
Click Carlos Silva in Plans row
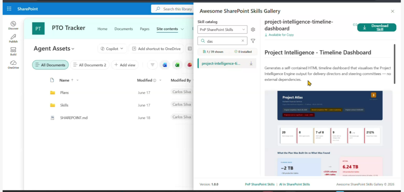tap(181, 92)
